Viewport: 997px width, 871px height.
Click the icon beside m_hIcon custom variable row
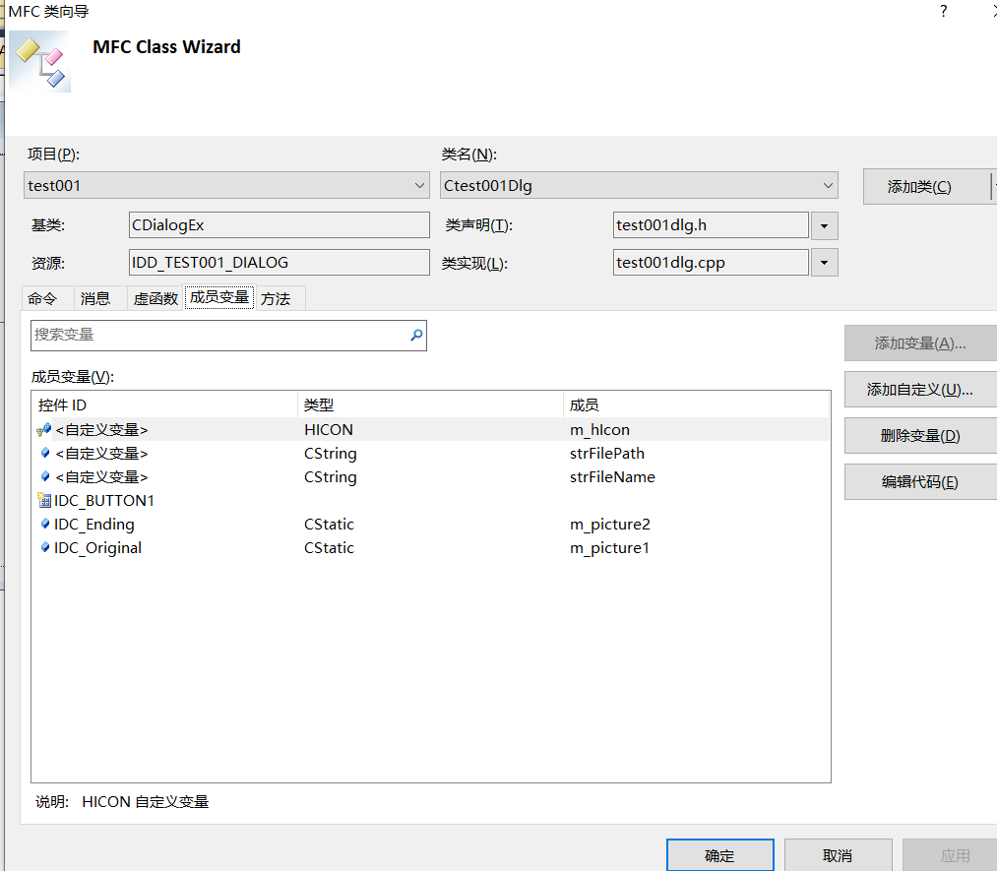[x=44, y=430]
